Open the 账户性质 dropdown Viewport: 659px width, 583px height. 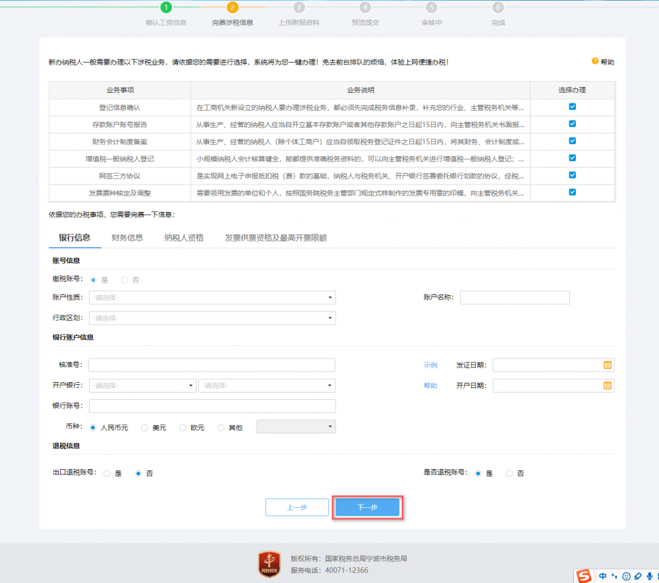click(212, 297)
